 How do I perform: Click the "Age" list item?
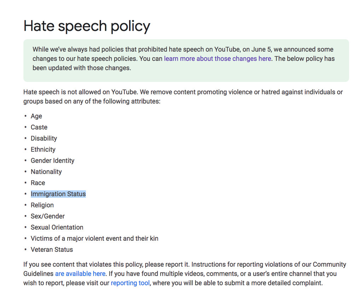pyautogui.click(x=36, y=116)
